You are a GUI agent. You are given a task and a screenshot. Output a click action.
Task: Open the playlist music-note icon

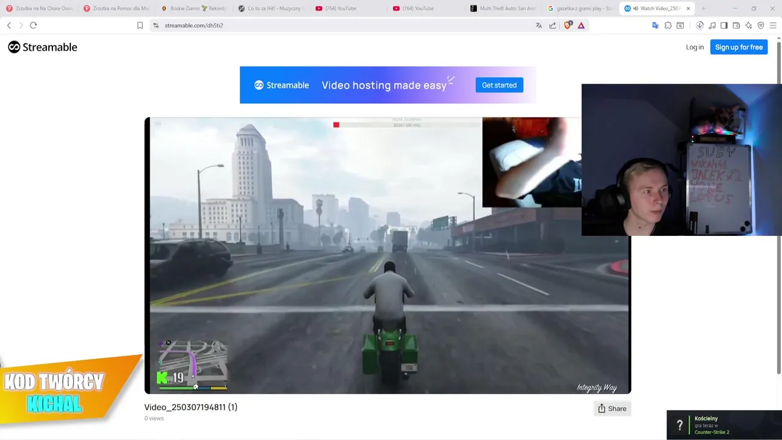[x=712, y=25]
